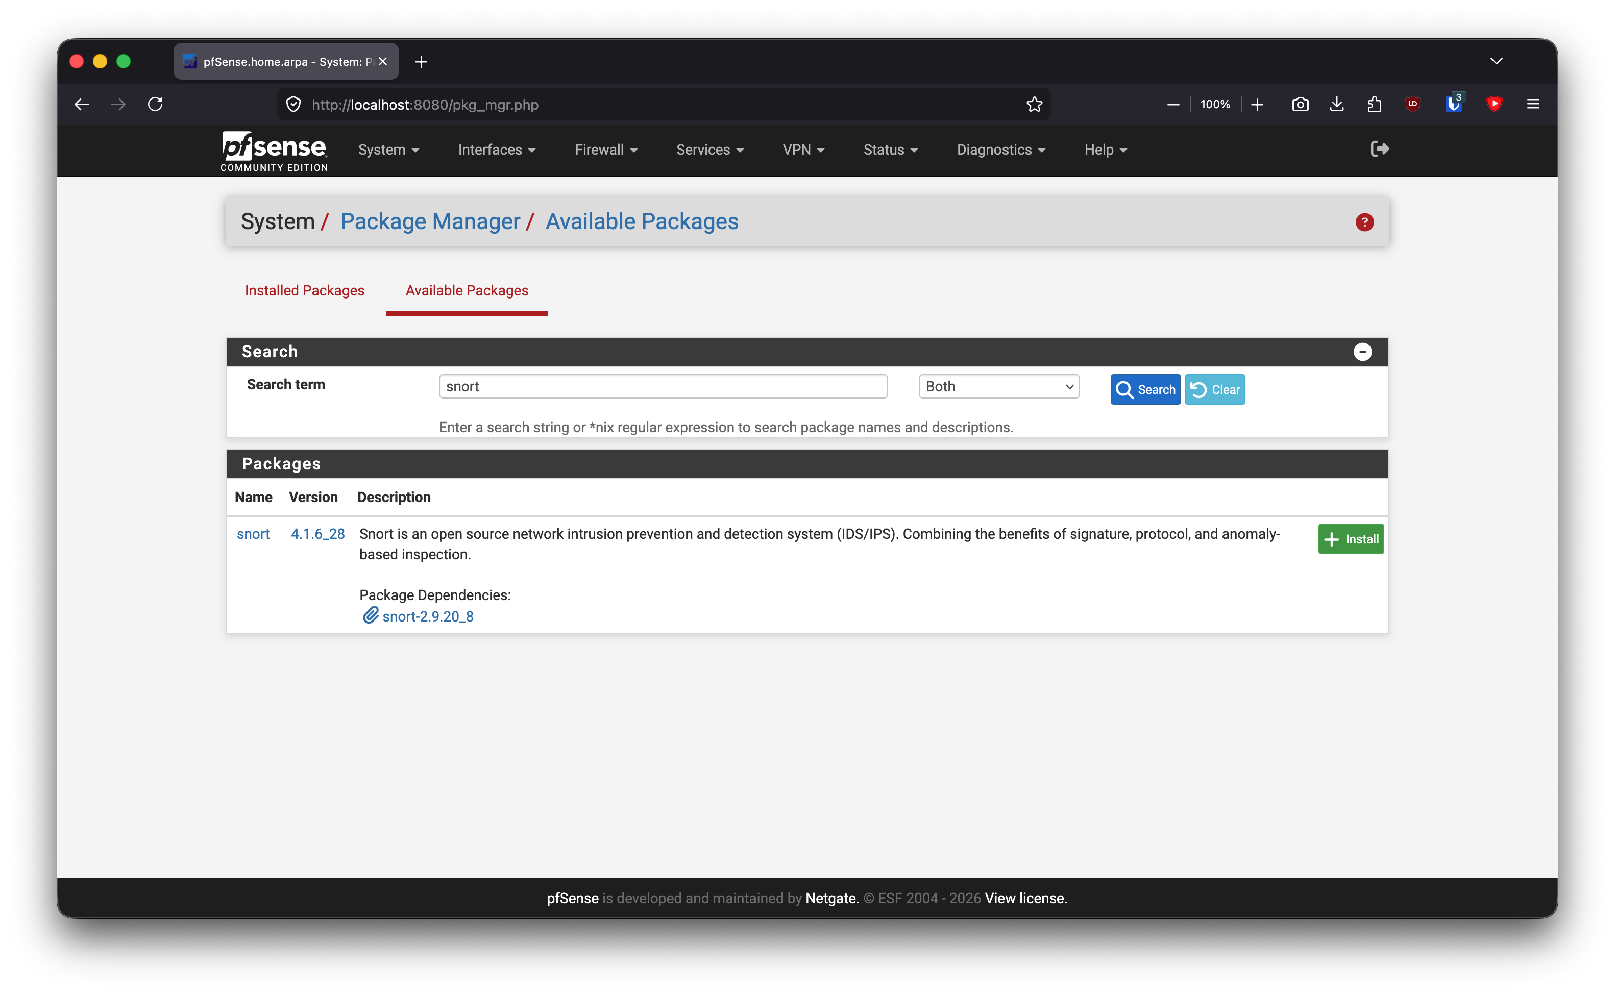Reload the page with the refresh icon
Image resolution: width=1615 pixels, height=994 pixels.
coord(156,105)
